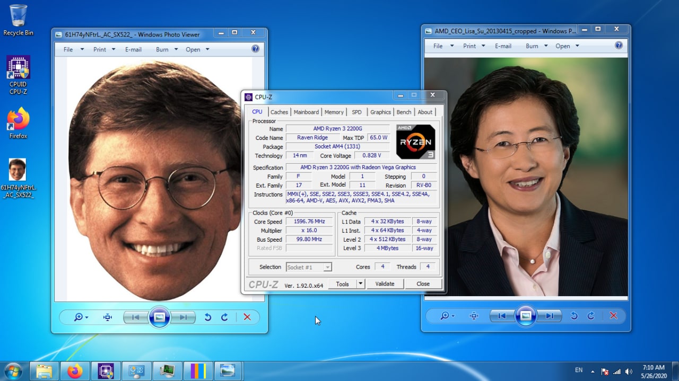Click the help icon in right Photo Viewer
This screenshot has height=381, width=679.
pyautogui.click(x=619, y=46)
